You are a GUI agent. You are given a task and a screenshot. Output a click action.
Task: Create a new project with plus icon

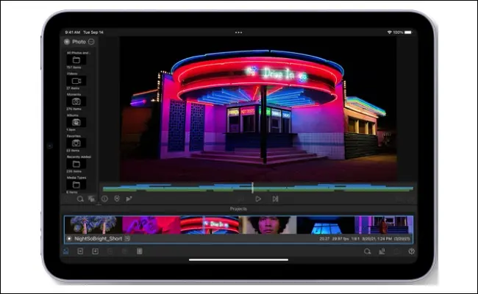[x=80, y=251]
